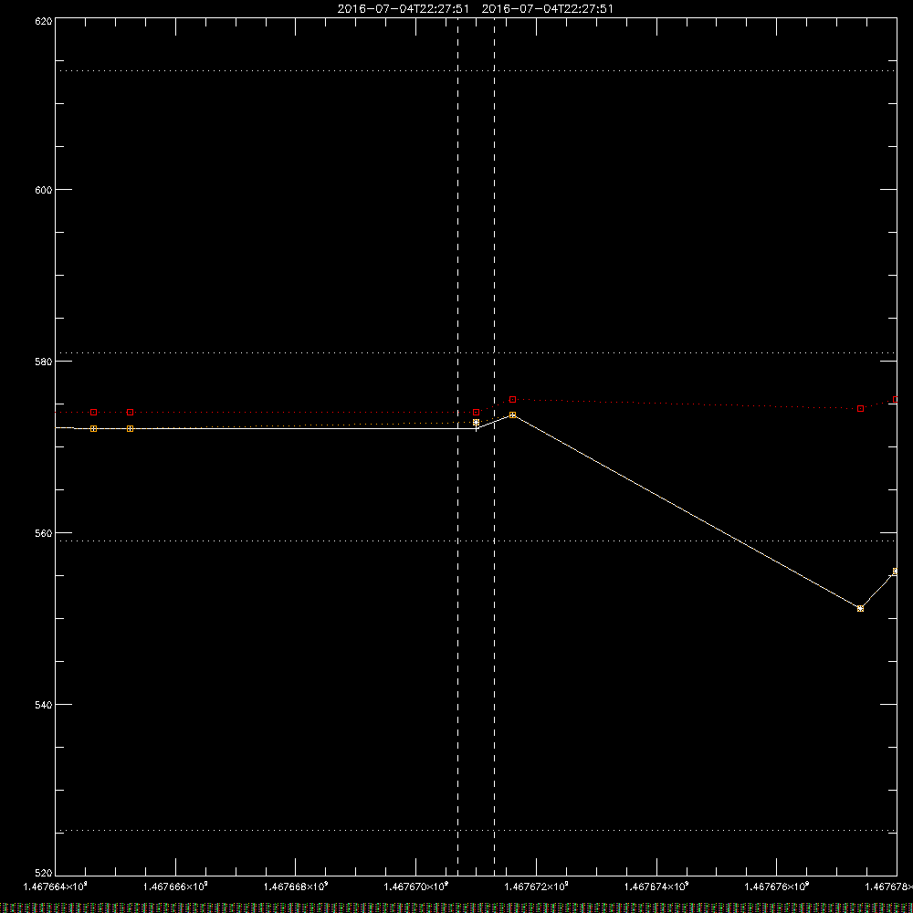
Task: Select red square marker above the white line's minimum
Action: point(861,409)
